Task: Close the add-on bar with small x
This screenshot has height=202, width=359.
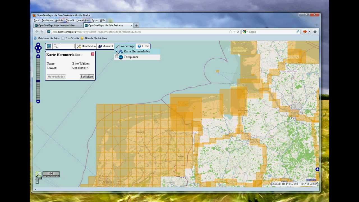Action: [35, 189]
